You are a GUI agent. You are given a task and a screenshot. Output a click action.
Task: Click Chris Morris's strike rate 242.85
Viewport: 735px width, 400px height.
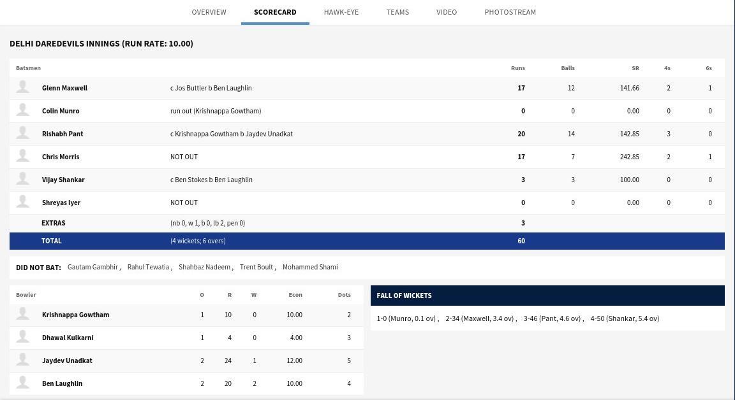click(x=630, y=157)
